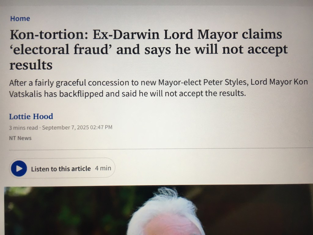Click the NT News source label

pyautogui.click(x=20, y=138)
